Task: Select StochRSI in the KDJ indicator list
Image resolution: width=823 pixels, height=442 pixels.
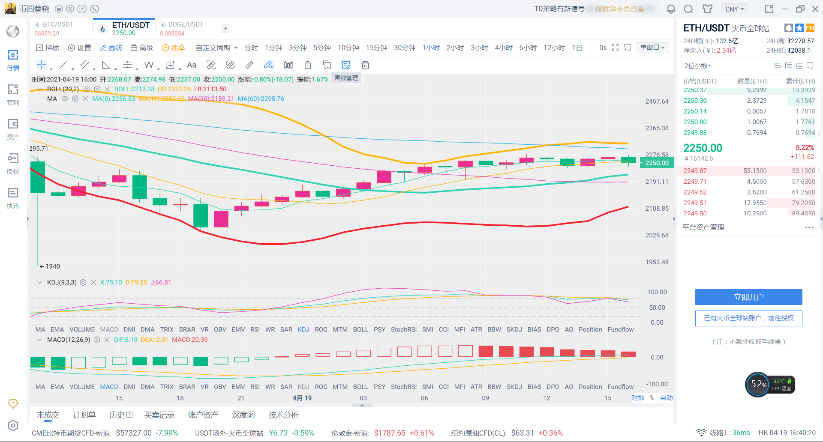Action: pos(403,329)
